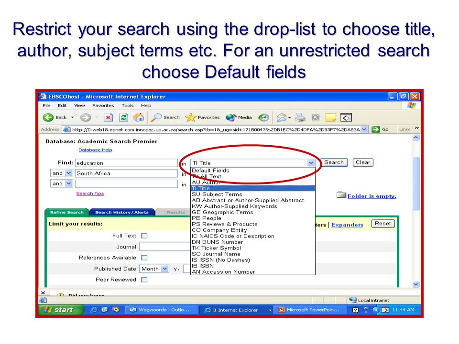Open the Tools menu

[x=128, y=106]
